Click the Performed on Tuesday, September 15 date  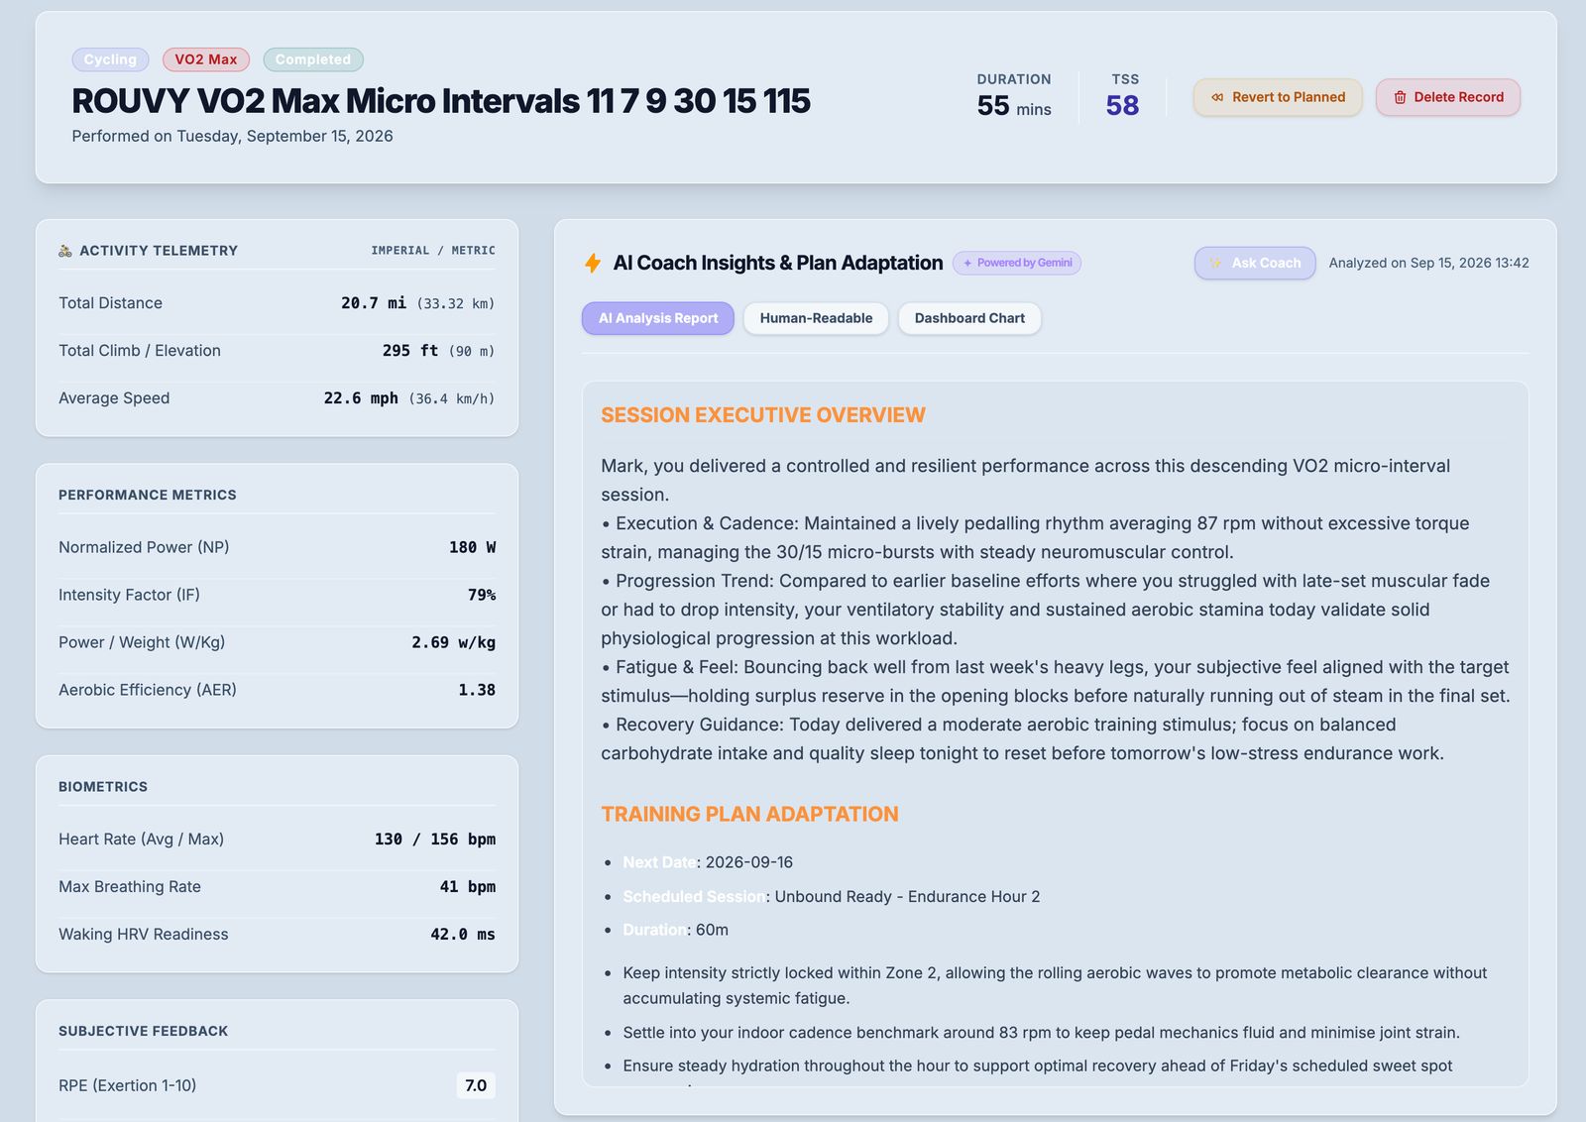click(x=232, y=136)
